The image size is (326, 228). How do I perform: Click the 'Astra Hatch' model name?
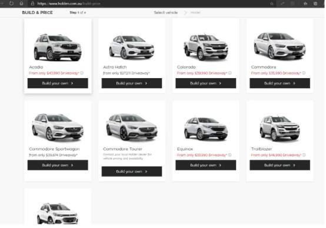[115, 67]
